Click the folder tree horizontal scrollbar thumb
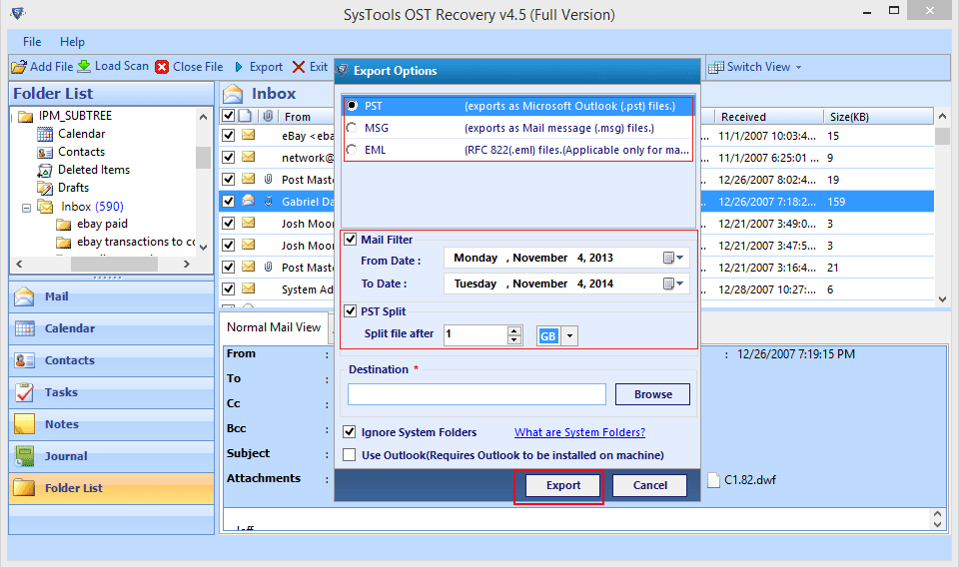 coord(114,265)
